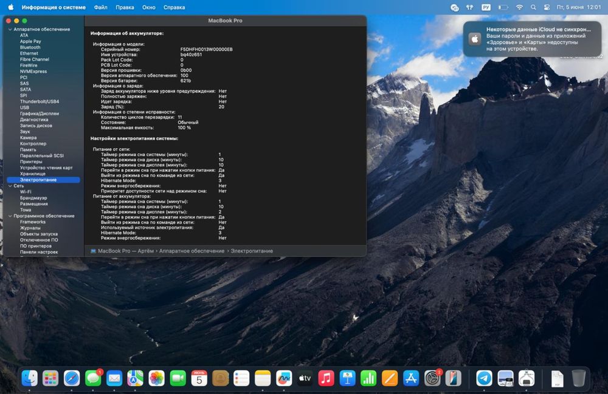Screen dimensions: 608x394
Task: Open the Pages app in dock
Action: point(390,378)
